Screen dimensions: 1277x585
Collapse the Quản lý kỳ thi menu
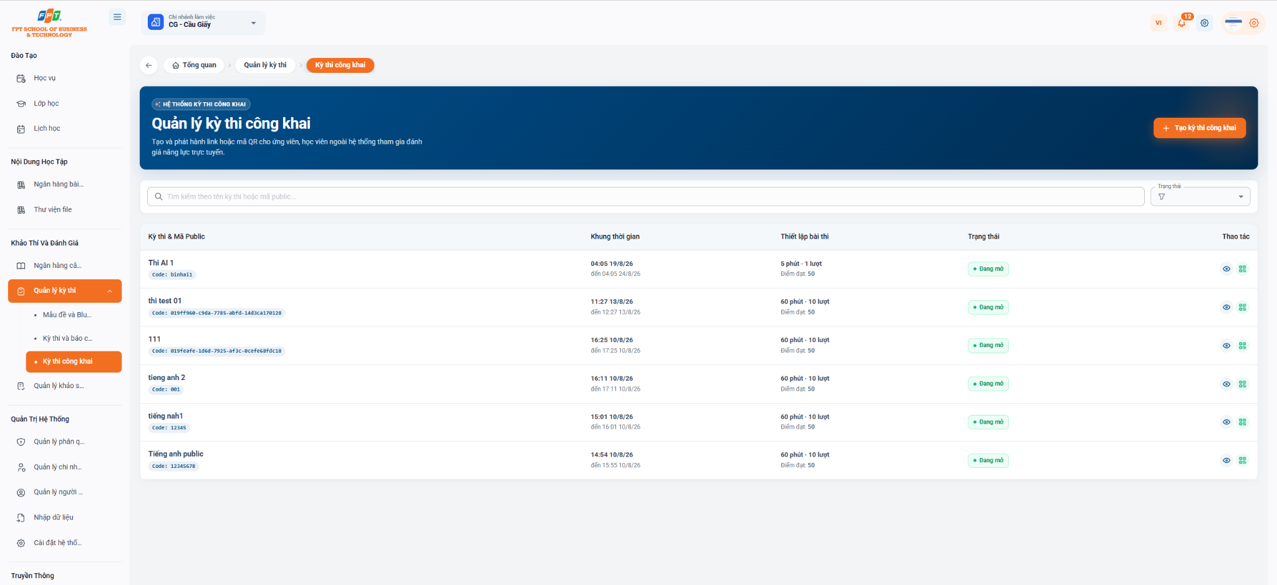(x=65, y=291)
